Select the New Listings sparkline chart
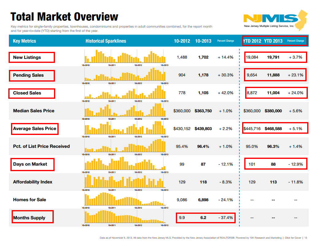 [x=125, y=57]
